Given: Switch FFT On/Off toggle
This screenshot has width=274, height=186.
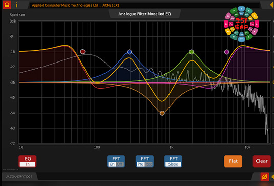Looking at the screenshot, I should click(116, 161).
